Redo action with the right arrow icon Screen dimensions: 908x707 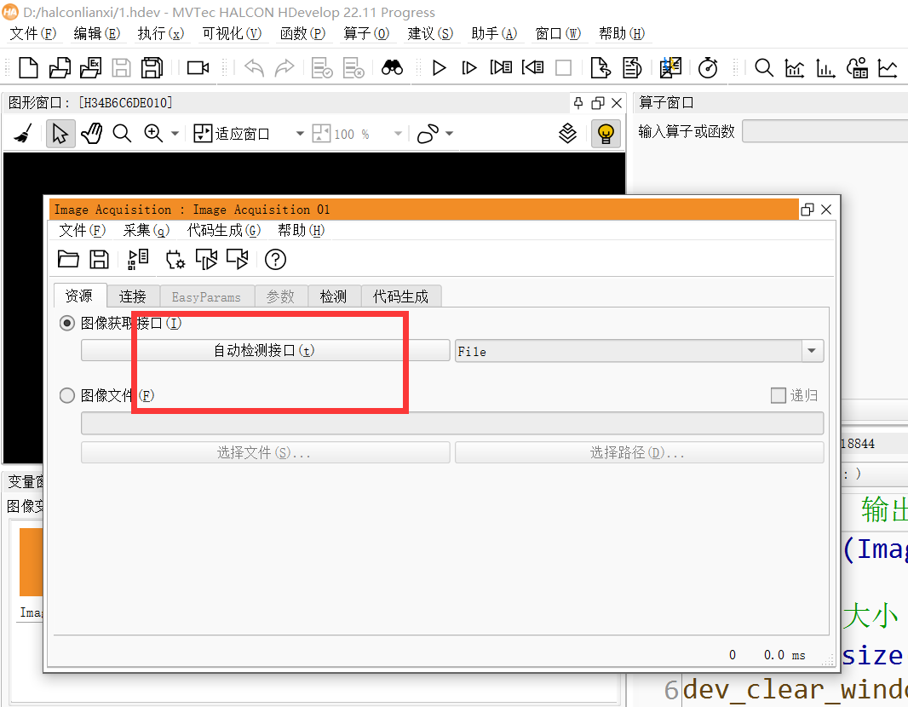pyautogui.click(x=284, y=68)
